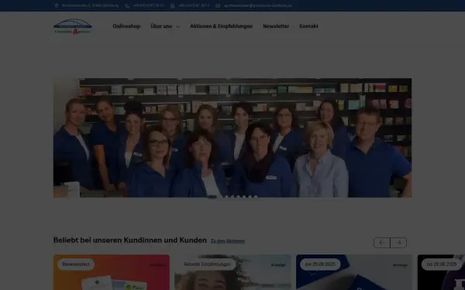Expand the Über uns dropdown chevron

(x=177, y=26)
